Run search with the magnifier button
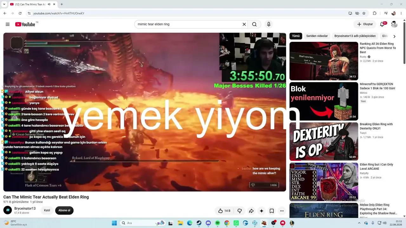The height and width of the screenshot is (228, 406). pyautogui.click(x=254, y=24)
